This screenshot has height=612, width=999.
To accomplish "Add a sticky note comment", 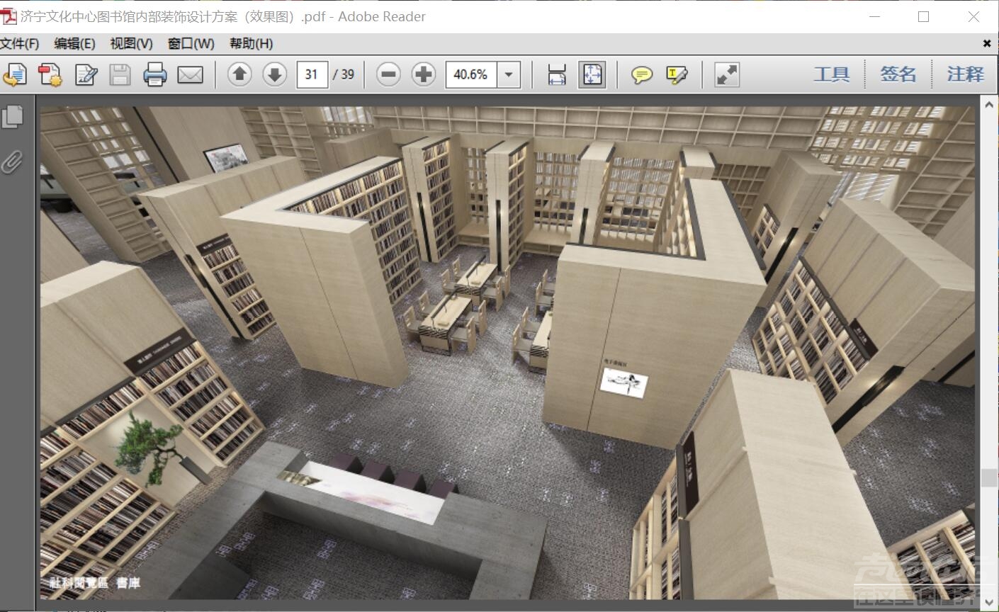I will [x=642, y=74].
